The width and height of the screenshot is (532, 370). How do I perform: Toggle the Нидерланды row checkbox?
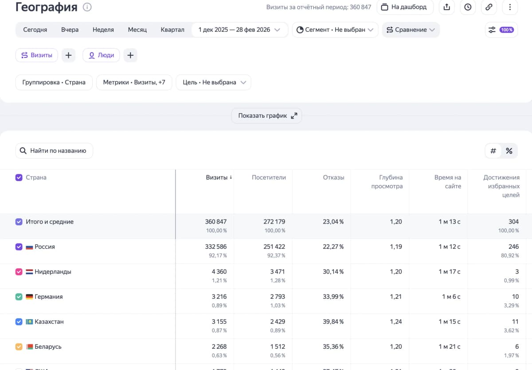pyautogui.click(x=19, y=271)
